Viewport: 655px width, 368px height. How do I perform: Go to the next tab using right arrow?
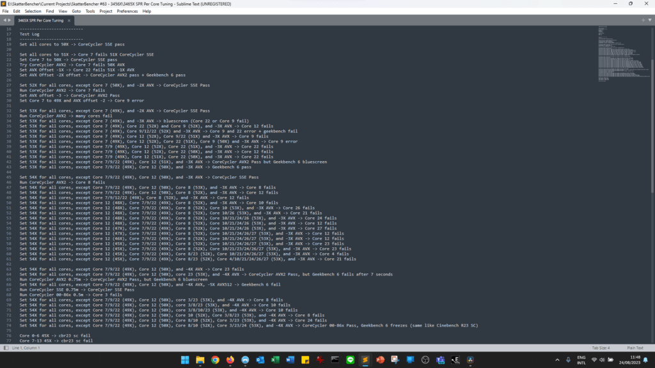(9, 20)
